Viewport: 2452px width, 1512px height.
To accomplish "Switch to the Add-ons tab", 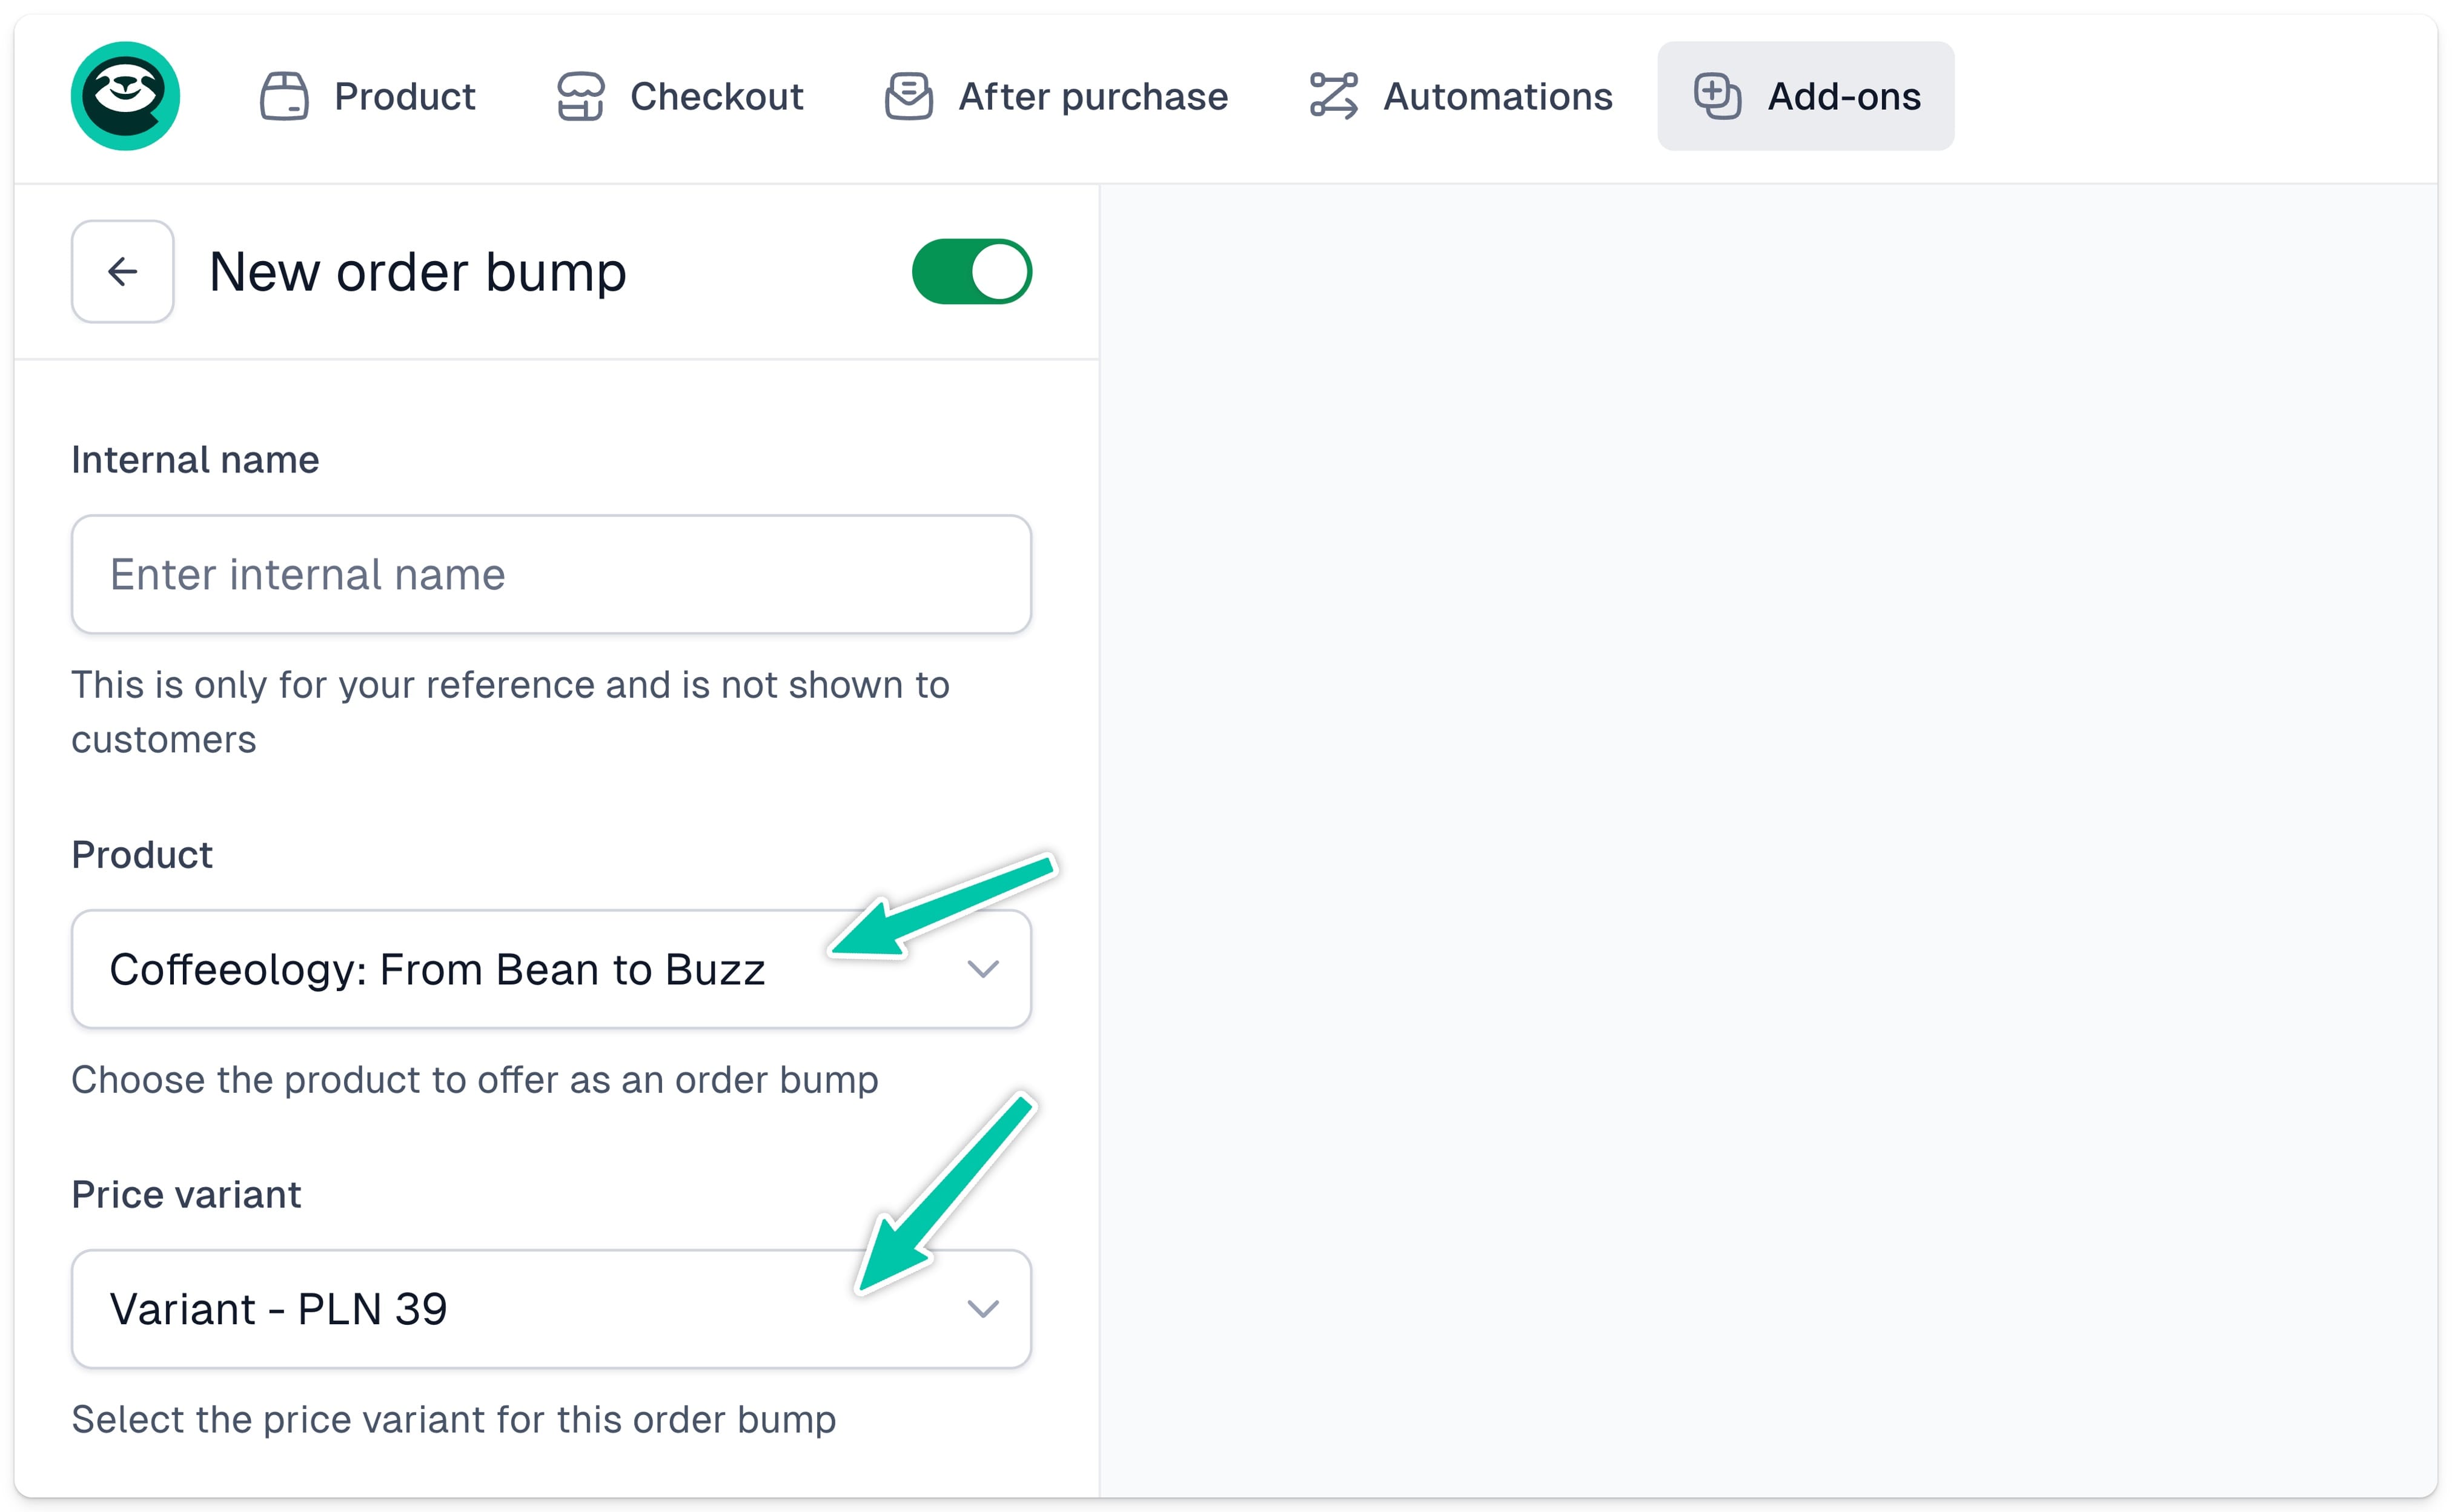I will (1805, 96).
